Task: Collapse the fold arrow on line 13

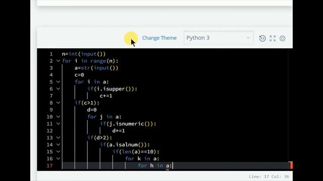Action: [58, 138]
